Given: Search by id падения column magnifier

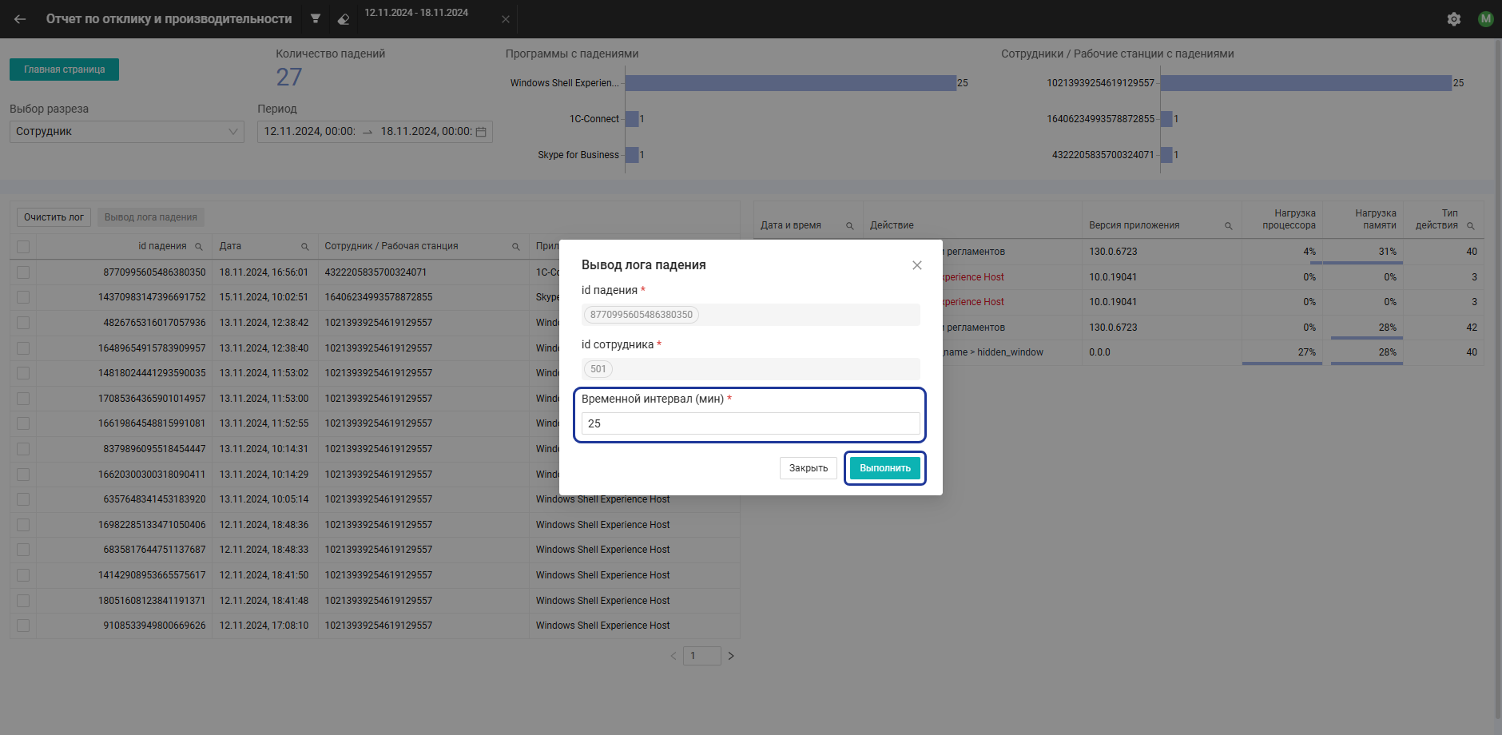Looking at the screenshot, I should click(199, 247).
